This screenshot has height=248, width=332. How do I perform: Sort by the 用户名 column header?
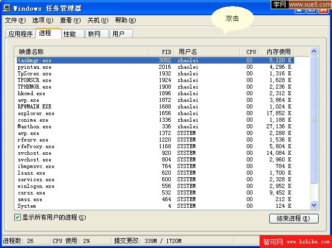(207, 52)
